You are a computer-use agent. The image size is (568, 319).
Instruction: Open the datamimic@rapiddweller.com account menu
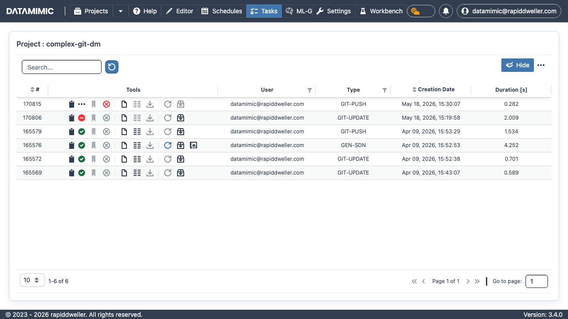[508, 11]
